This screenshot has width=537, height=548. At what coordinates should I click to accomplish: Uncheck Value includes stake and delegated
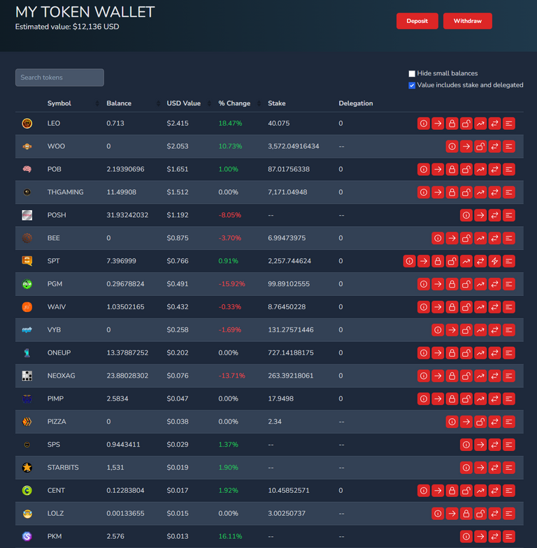coord(412,85)
